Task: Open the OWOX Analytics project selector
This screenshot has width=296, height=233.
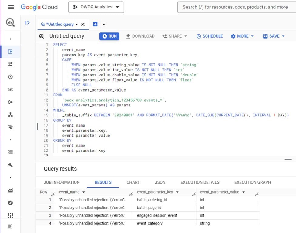Action: 96,7
